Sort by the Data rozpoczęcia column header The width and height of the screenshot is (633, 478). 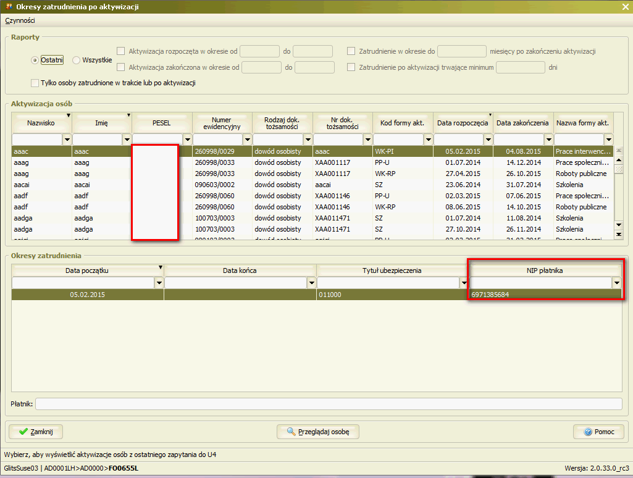click(463, 123)
